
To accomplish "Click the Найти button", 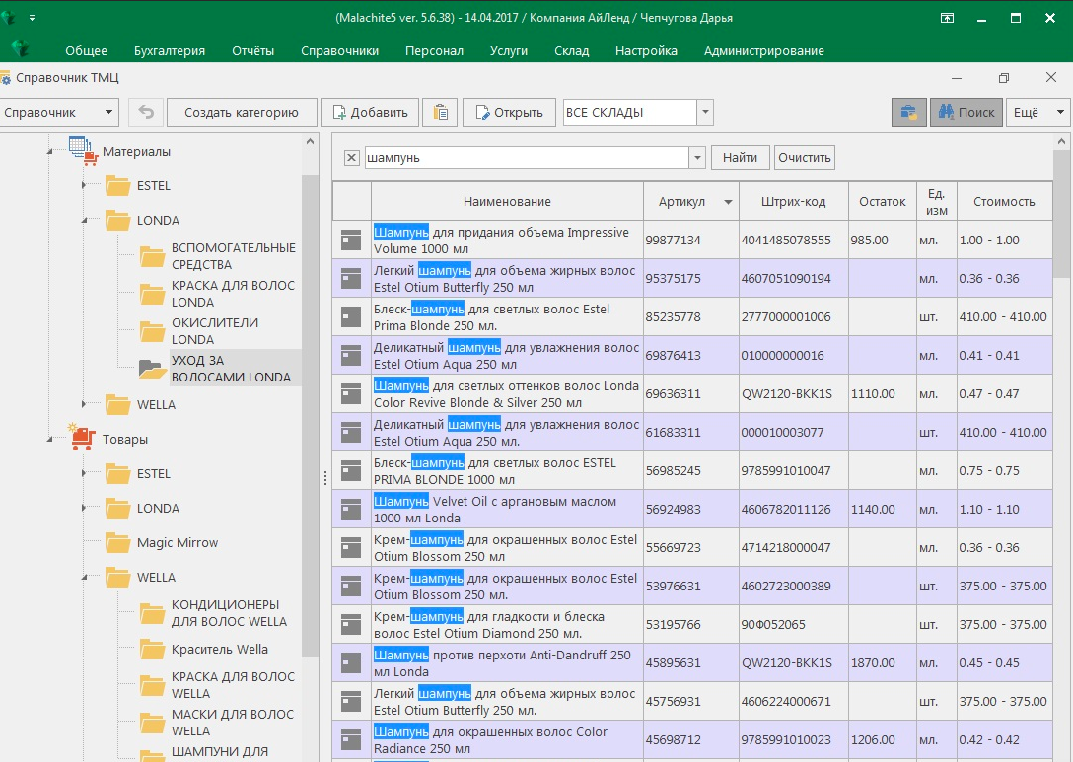I will pos(740,157).
